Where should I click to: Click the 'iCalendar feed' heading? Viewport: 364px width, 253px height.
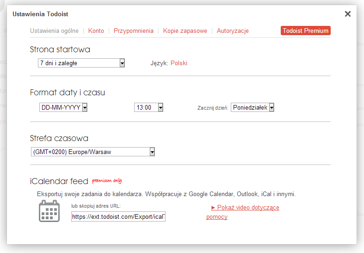[59, 181]
